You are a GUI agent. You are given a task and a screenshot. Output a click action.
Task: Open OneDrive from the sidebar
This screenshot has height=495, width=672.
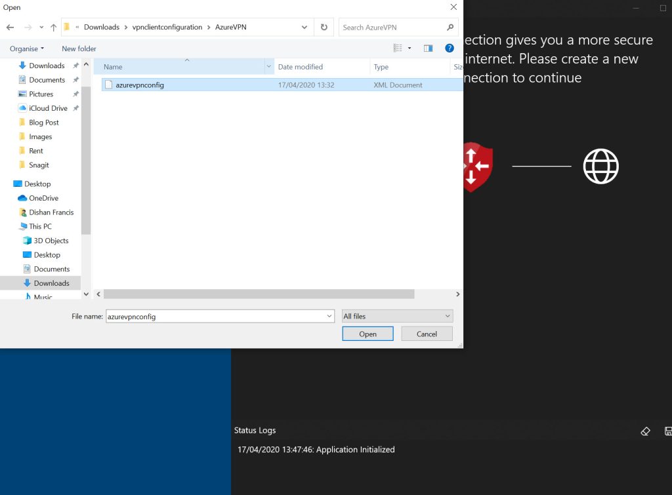(45, 198)
